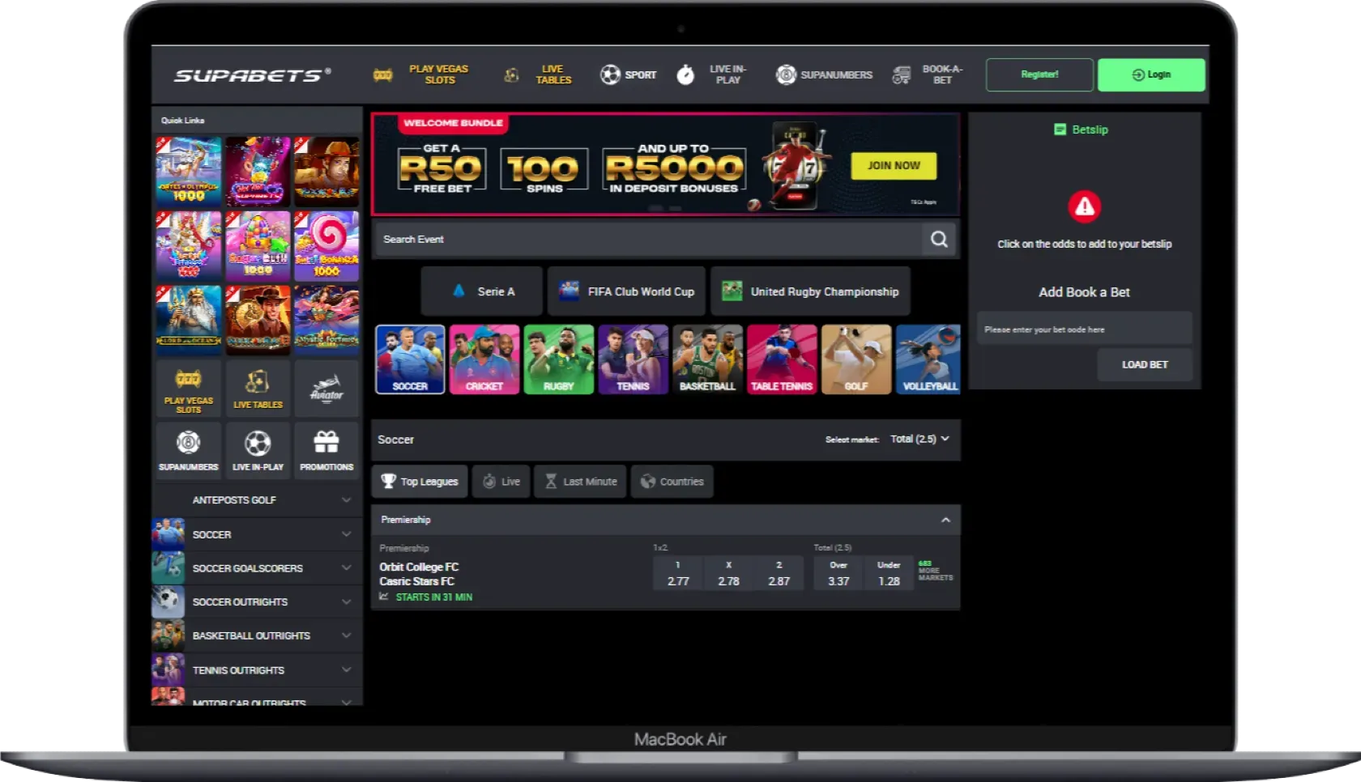
Task: Choose the Golf sport tile
Action: (856, 359)
